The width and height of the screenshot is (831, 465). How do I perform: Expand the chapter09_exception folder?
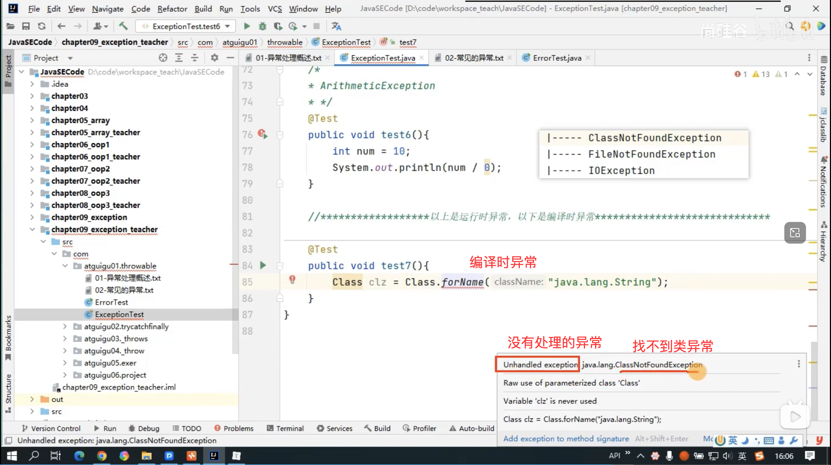pyautogui.click(x=32, y=217)
